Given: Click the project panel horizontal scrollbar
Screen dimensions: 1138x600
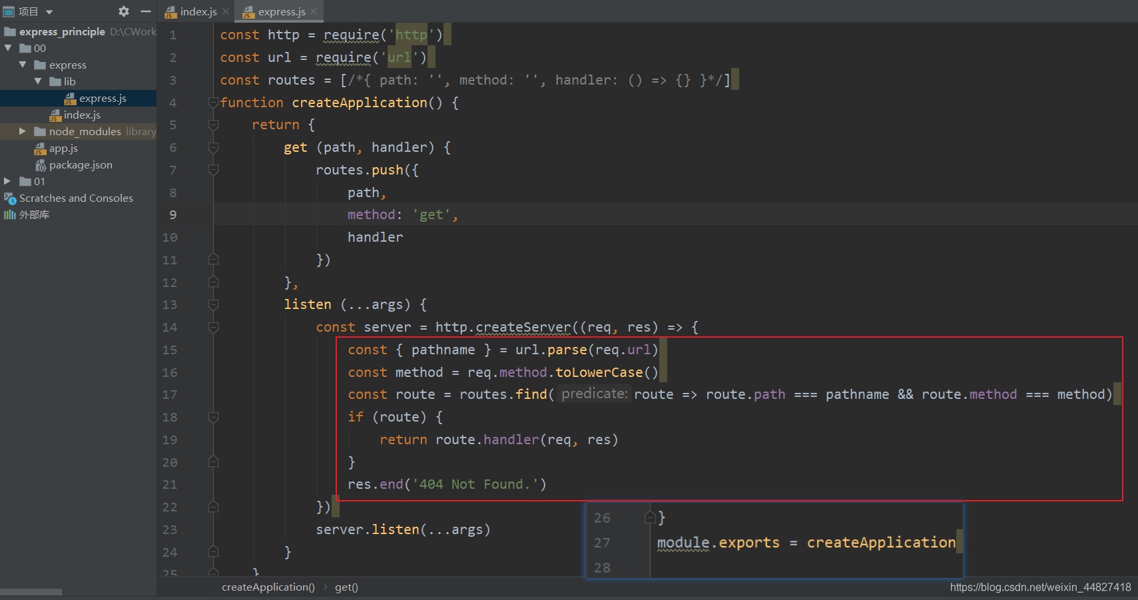Looking at the screenshot, I should [x=31, y=591].
